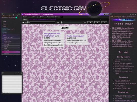Open the blog nav entry

(4, 35)
